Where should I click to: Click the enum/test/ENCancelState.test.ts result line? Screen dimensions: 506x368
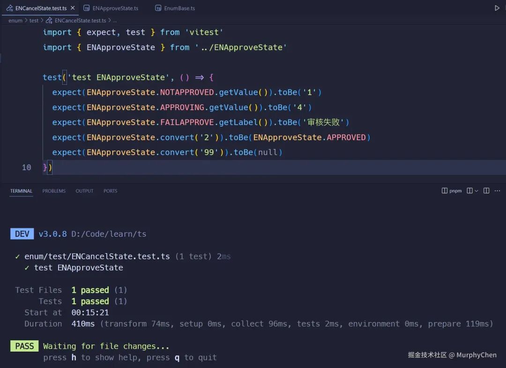tap(123, 256)
